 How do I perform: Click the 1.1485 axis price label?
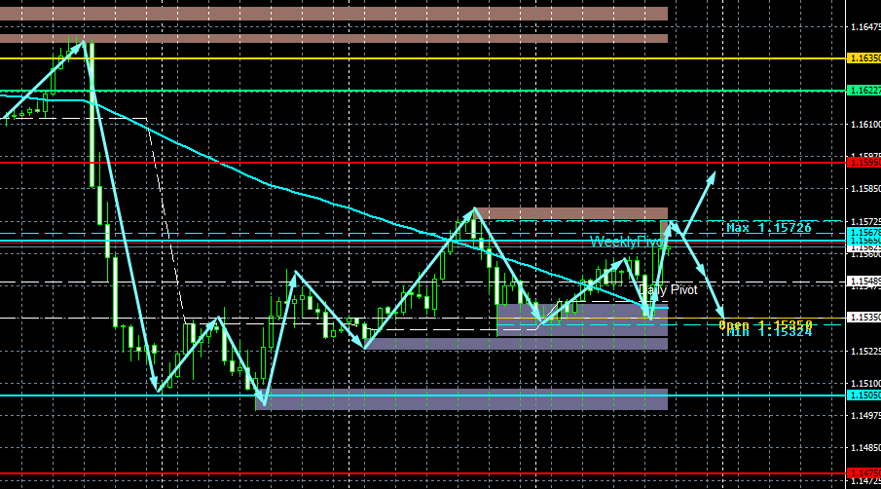(x=865, y=448)
